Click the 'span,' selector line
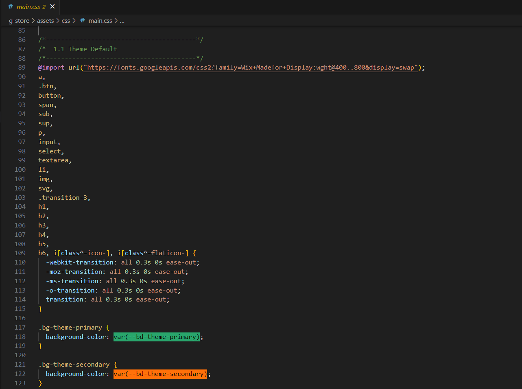The width and height of the screenshot is (522, 389). click(48, 105)
